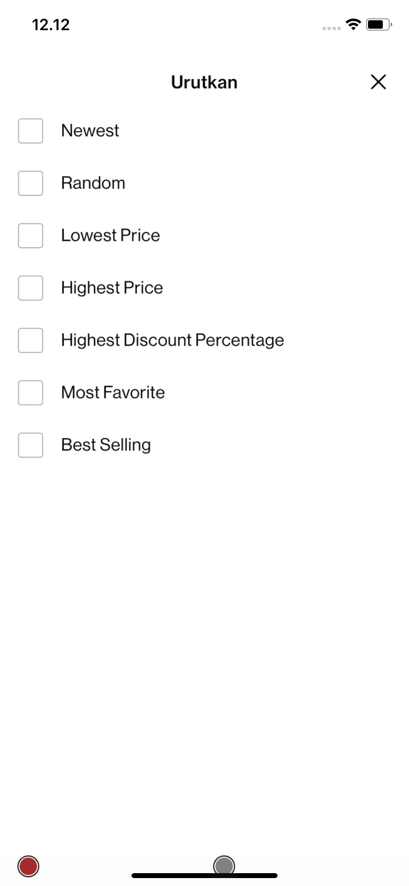
Task: Enable the Best Selling checkbox
Action: (31, 445)
